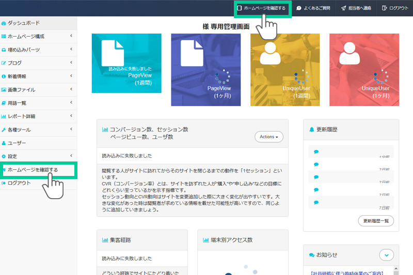
Task: Click the user icon in sidebar
Action: (4, 143)
